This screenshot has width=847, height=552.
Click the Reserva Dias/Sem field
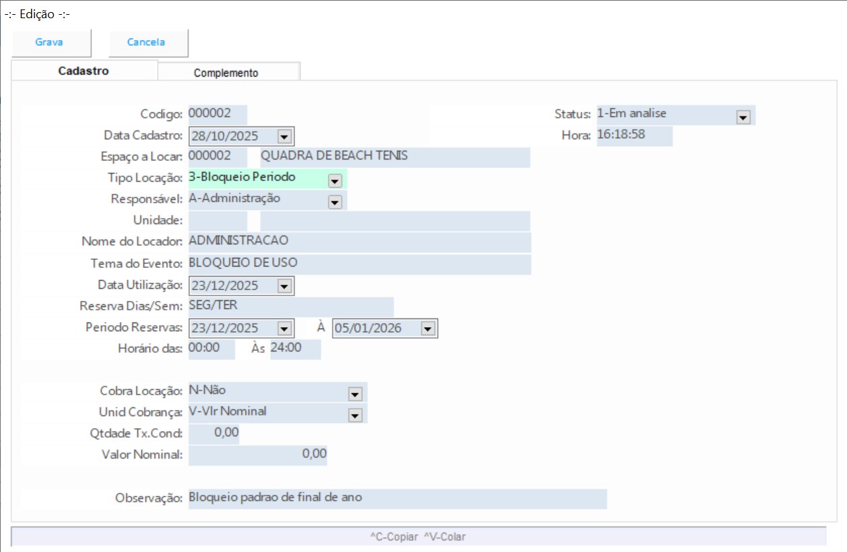[290, 307]
